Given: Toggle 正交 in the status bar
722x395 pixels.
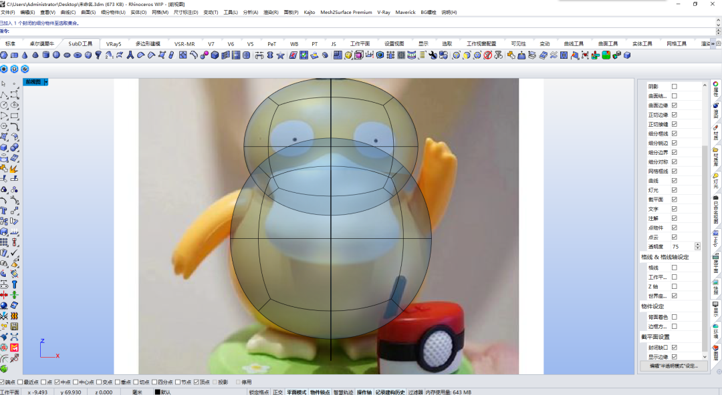Looking at the screenshot, I should tap(277, 392).
